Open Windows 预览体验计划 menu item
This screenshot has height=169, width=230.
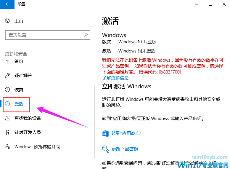37,146
